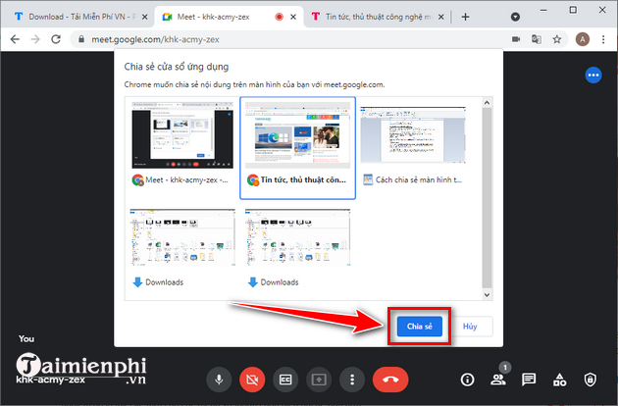The height and width of the screenshot is (406, 618).
Task: Click the share dialog vertical scrollbar track
Action: pyautogui.click(x=487, y=199)
